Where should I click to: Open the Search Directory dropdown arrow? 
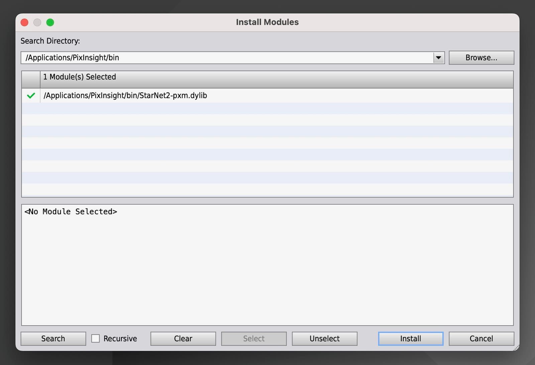438,58
